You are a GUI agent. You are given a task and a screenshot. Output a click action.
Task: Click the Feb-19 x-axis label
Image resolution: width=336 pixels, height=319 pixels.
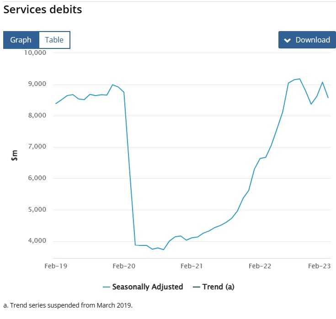pos(56,266)
